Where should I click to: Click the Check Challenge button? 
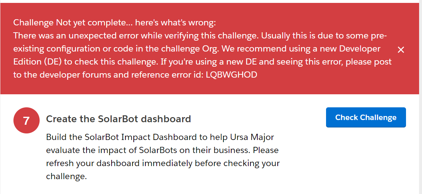pyautogui.click(x=366, y=117)
